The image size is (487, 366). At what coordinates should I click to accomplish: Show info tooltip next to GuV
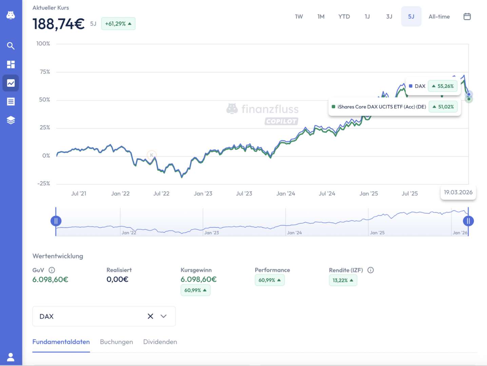(x=52, y=270)
